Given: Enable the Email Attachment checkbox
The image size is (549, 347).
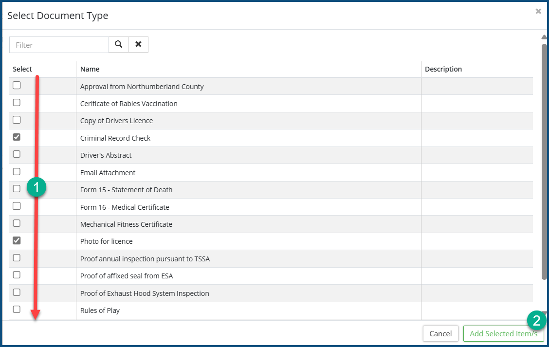Looking at the screenshot, I should pyautogui.click(x=17, y=171).
